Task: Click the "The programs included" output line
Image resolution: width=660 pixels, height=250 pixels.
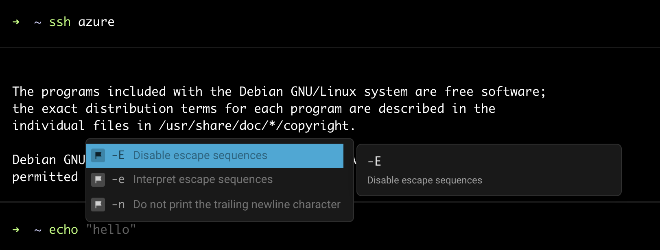Action: [279, 92]
